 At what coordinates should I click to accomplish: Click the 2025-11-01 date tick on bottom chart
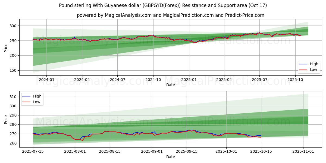tap(303, 152)
